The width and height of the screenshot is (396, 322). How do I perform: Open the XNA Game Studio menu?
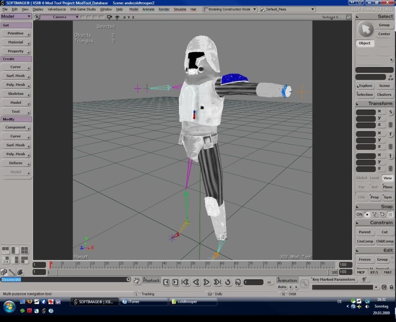83,9
